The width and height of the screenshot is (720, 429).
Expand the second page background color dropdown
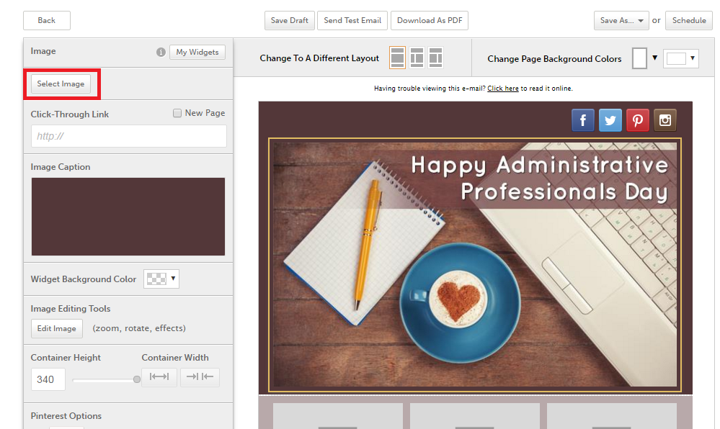(681, 59)
